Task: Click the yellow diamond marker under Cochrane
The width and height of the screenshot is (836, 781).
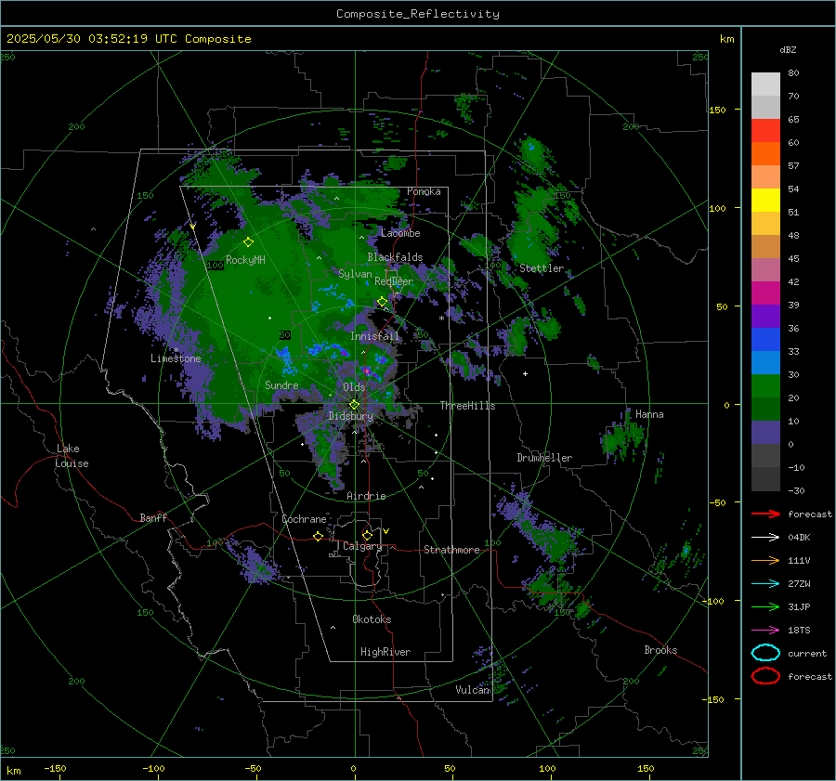Action: click(318, 536)
